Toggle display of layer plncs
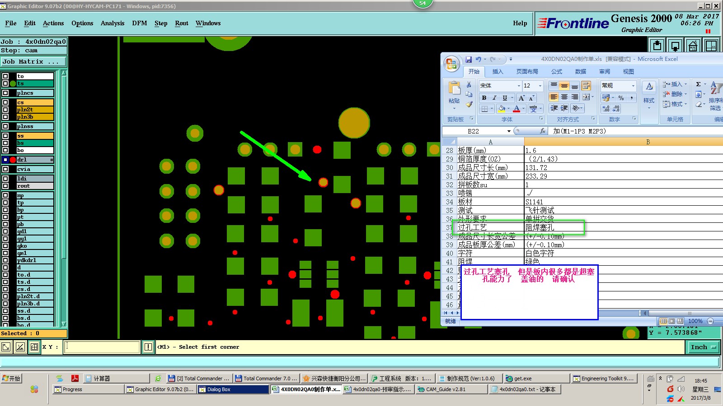The height and width of the screenshot is (406, 723). (5, 93)
